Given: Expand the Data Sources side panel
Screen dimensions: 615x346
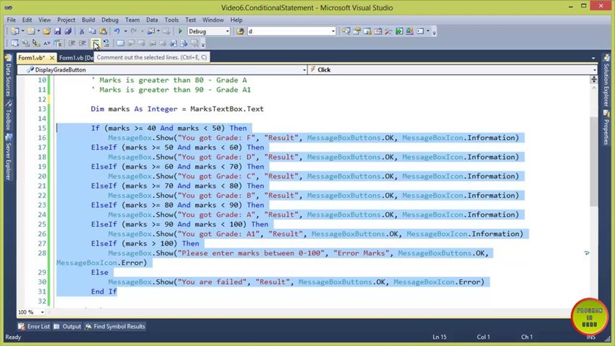Looking at the screenshot, I should coord(8,75).
